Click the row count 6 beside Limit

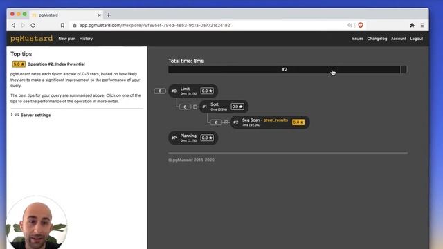[x=160, y=91]
